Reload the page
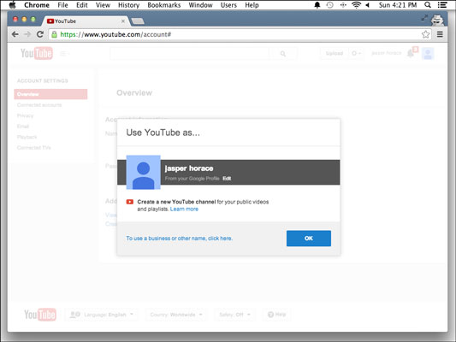456x342 pixels. coord(40,34)
